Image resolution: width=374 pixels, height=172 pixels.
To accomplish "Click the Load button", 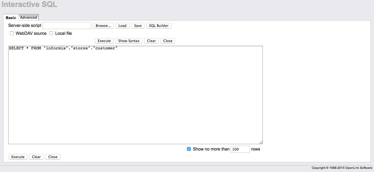I will (x=122, y=26).
